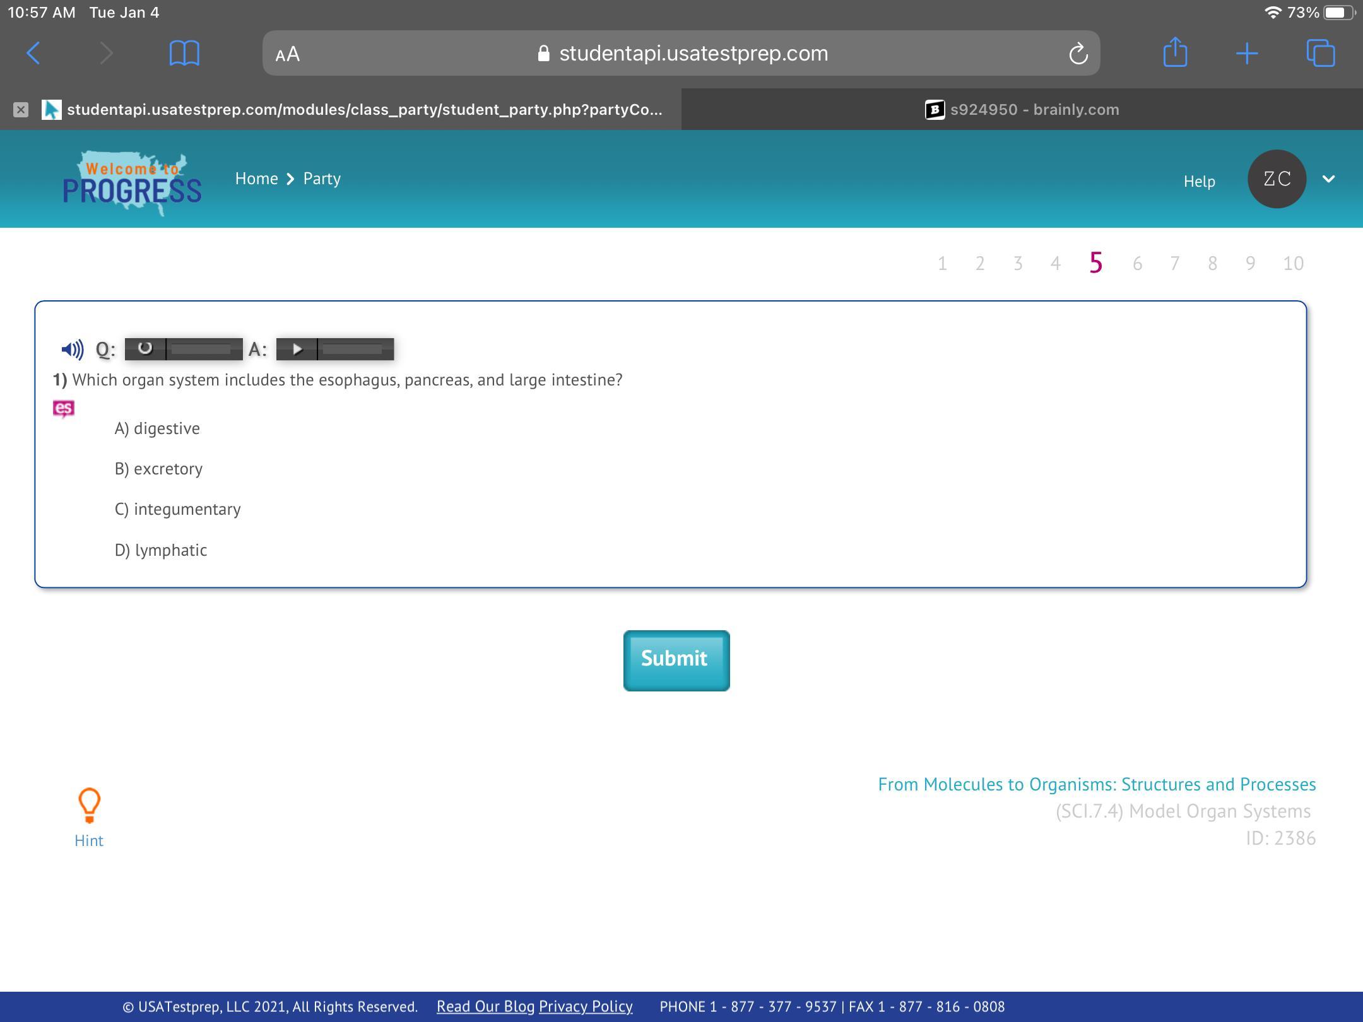Select answer B) excretory
Viewport: 1363px width, 1022px height.
click(158, 469)
